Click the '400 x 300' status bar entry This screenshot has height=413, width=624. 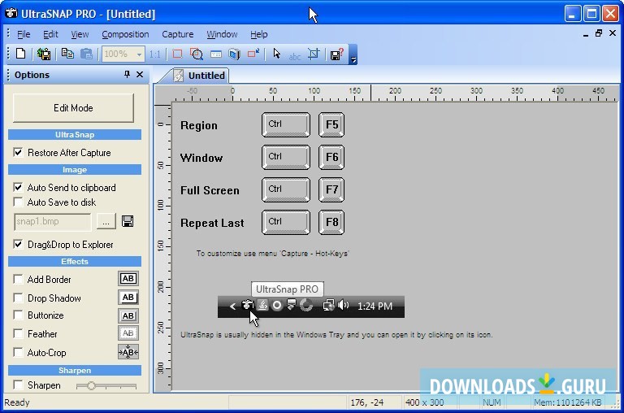(x=424, y=402)
